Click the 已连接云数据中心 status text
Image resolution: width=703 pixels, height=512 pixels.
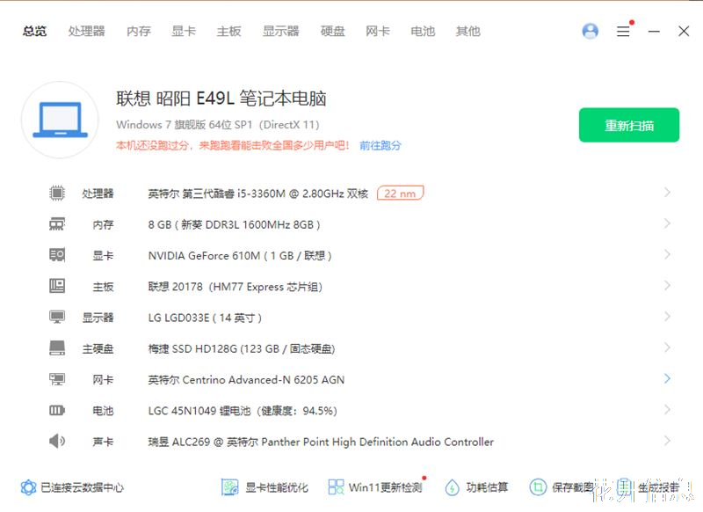point(82,487)
